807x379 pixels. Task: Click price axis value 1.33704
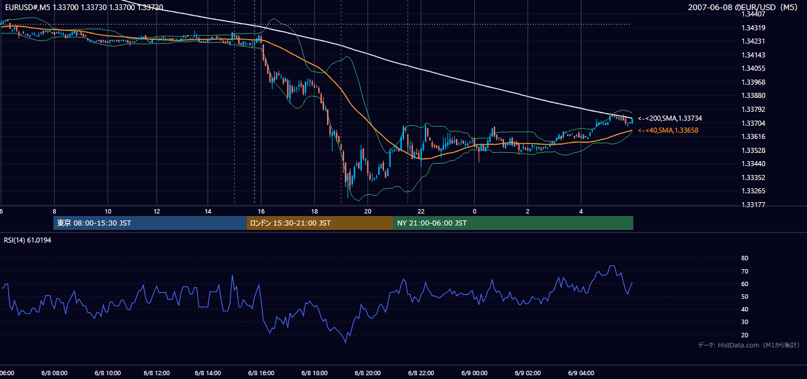755,123
